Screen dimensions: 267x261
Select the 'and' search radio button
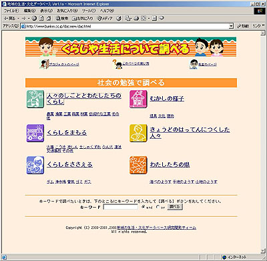[x=144, y=207]
